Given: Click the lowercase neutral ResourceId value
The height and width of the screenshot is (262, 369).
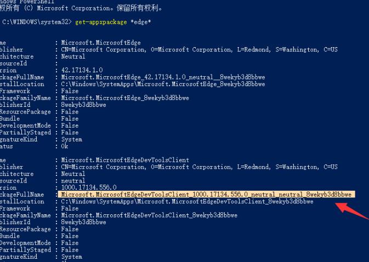Looking at the screenshot, I should 73,181.
